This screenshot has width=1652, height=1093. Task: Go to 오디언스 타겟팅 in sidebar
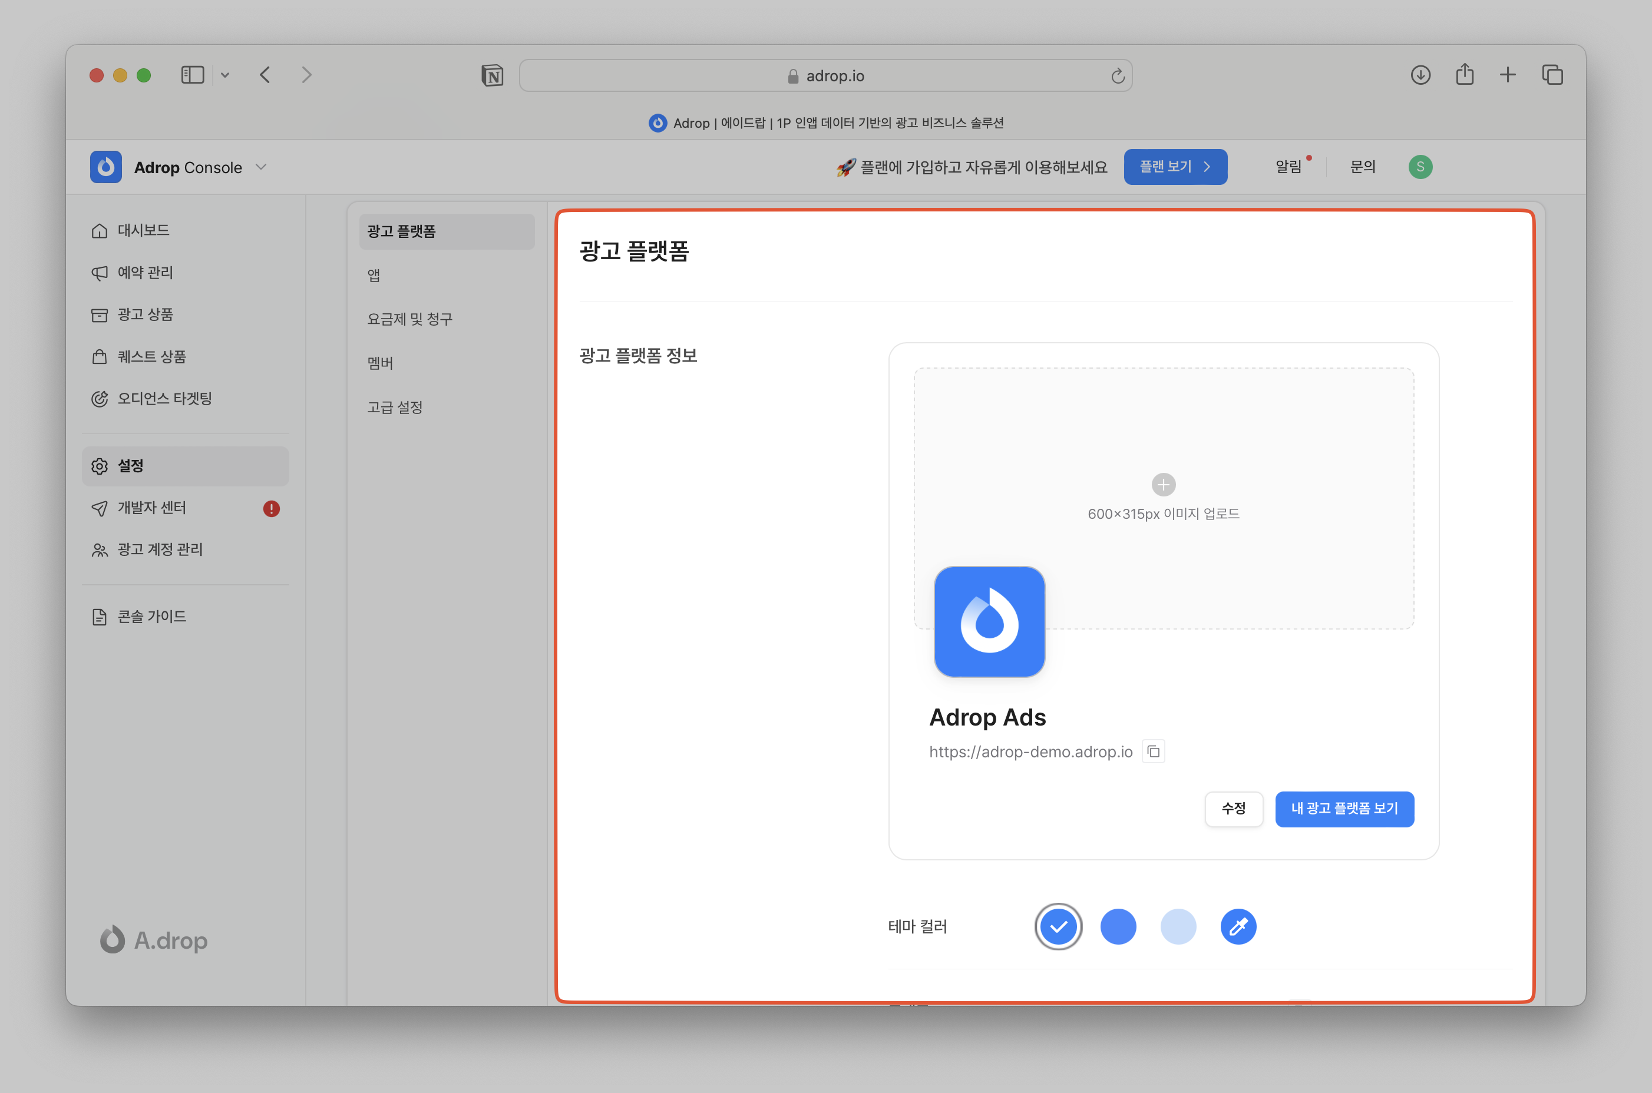pos(164,399)
